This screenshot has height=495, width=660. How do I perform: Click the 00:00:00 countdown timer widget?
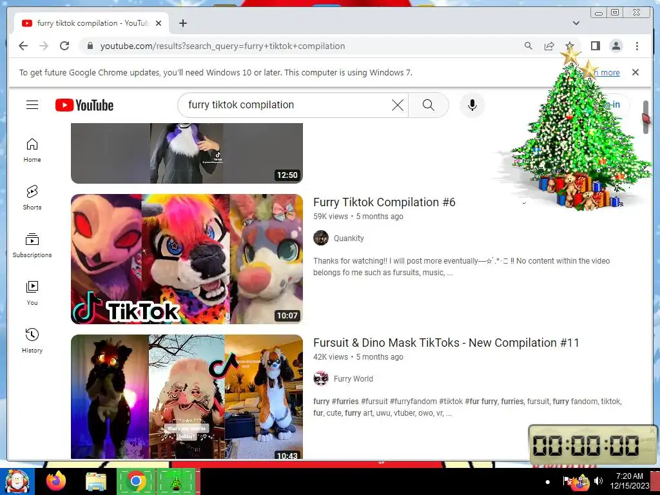point(593,445)
